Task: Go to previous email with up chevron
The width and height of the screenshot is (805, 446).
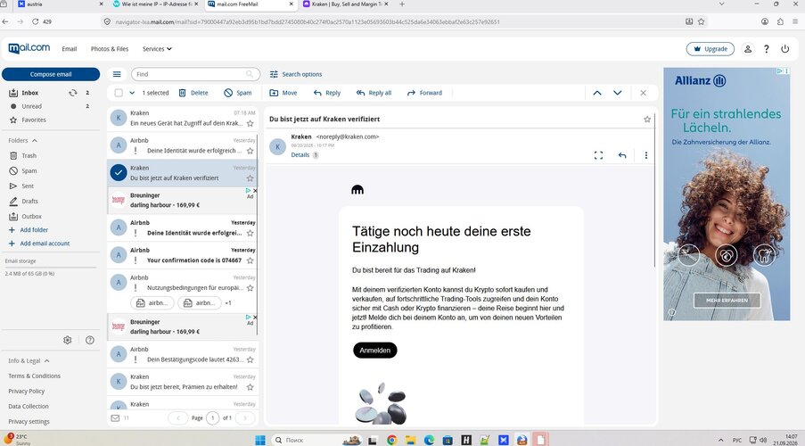Action: point(597,93)
